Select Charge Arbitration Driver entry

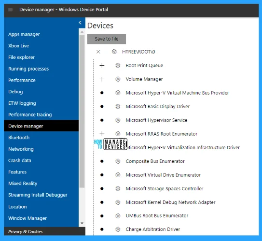click(x=153, y=229)
